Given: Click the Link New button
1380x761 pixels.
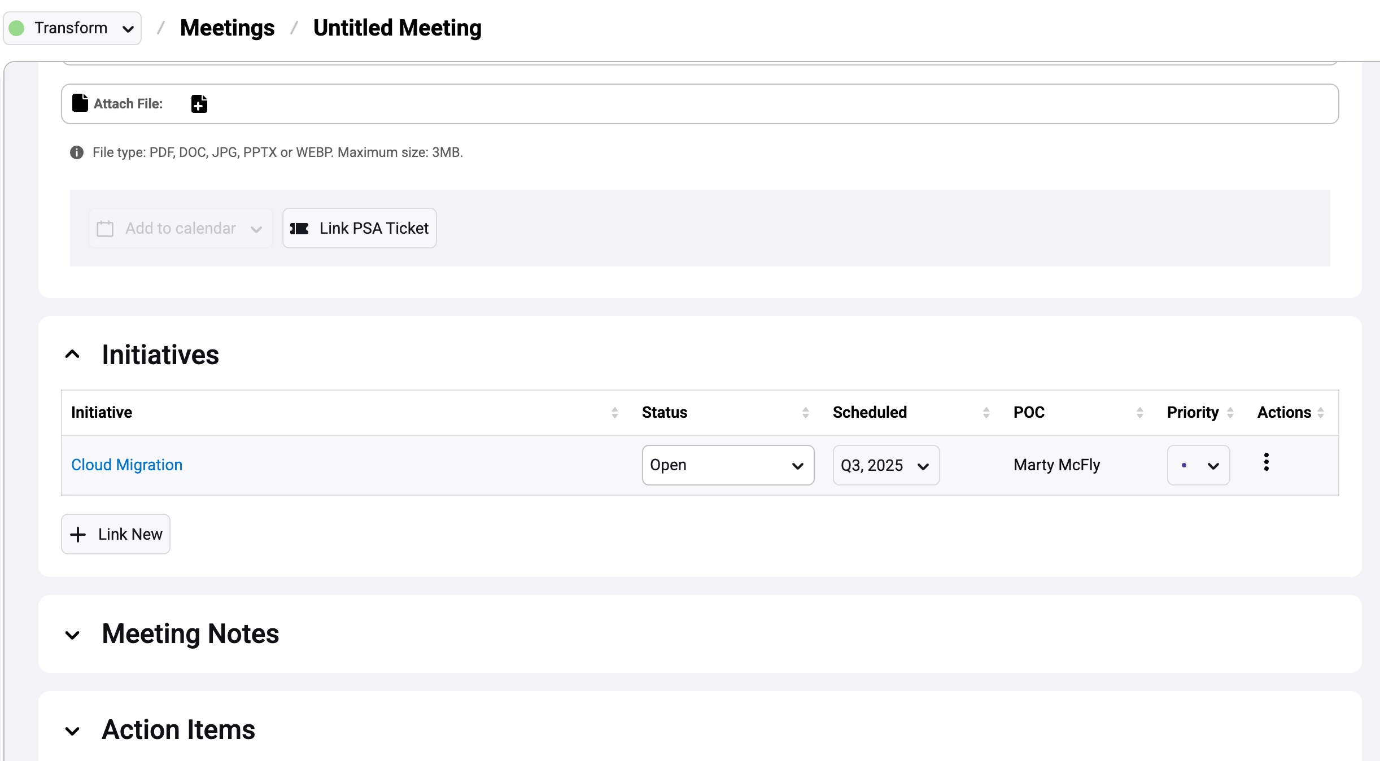Looking at the screenshot, I should (116, 534).
